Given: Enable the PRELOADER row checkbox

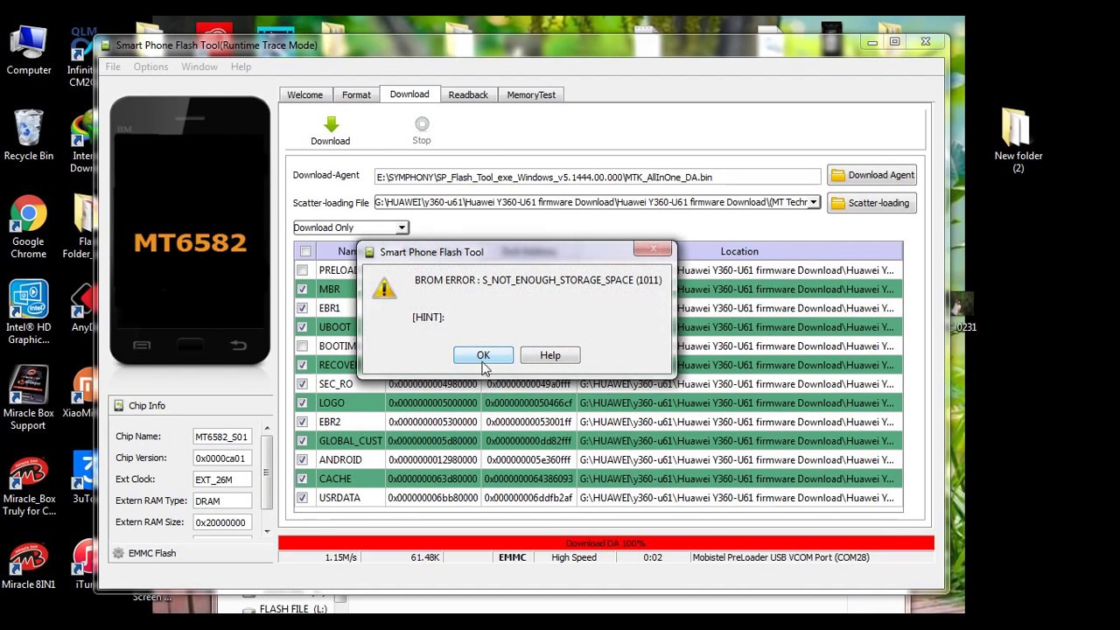Looking at the screenshot, I should click(x=302, y=270).
